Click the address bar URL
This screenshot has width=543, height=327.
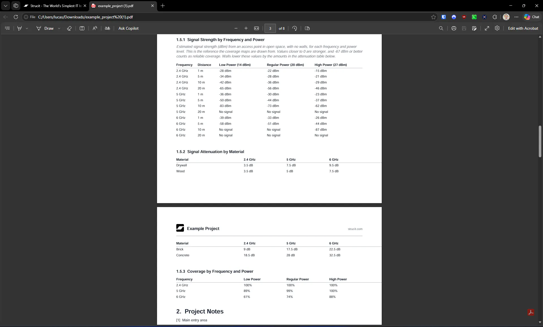[85, 17]
